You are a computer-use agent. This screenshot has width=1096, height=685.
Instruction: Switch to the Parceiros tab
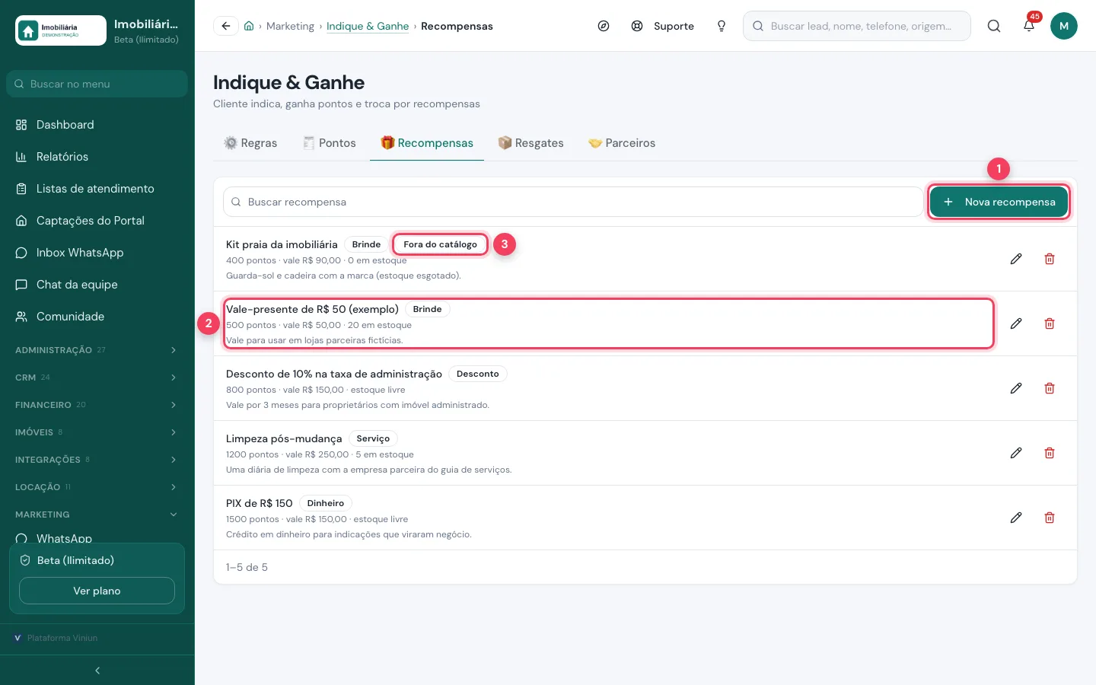click(x=621, y=143)
